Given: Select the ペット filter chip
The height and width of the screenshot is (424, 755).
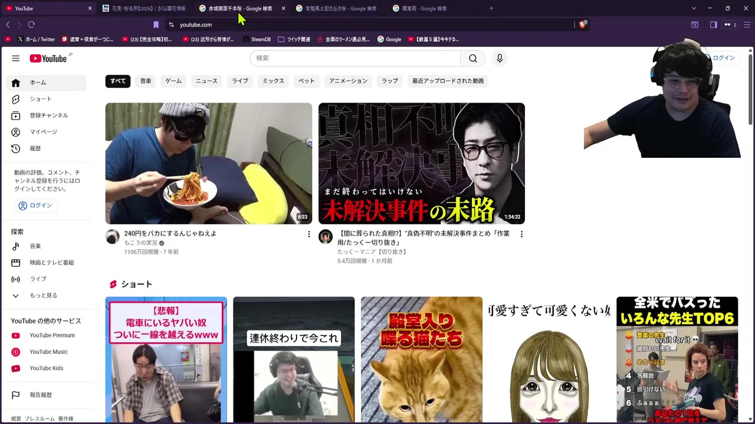Looking at the screenshot, I should pos(307,81).
